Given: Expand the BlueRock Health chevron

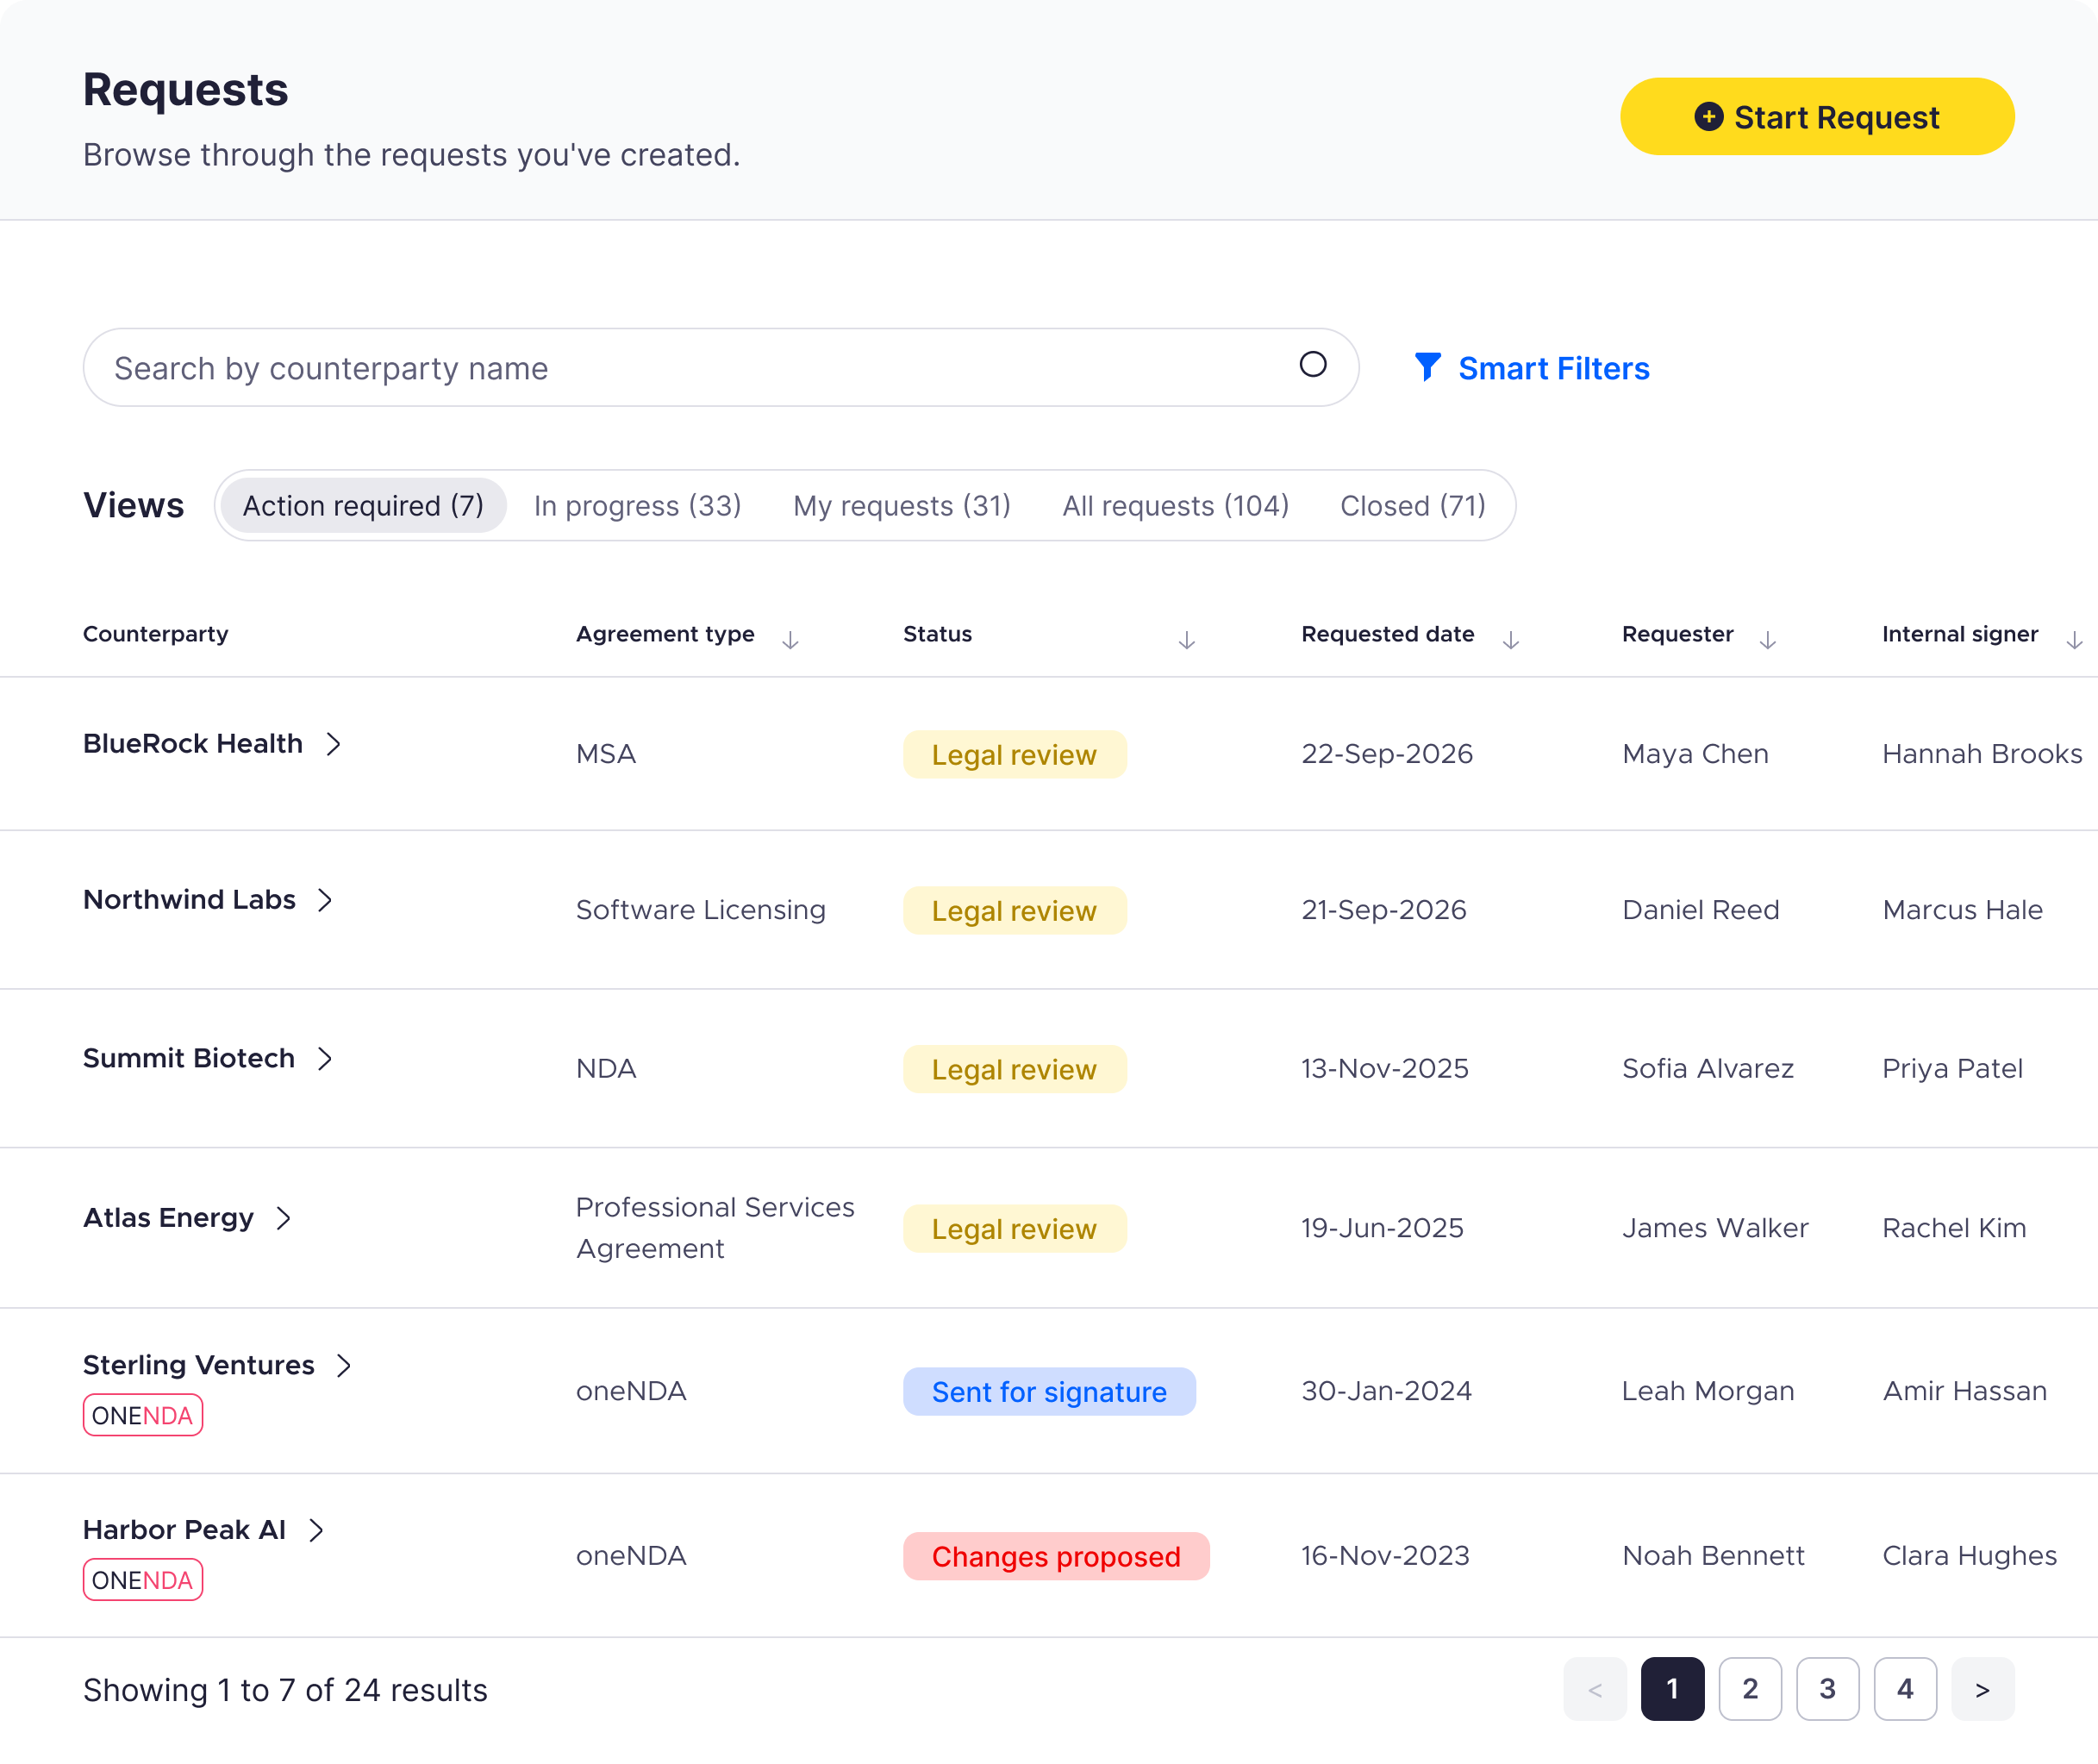Looking at the screenshot, I should point(334,744).
